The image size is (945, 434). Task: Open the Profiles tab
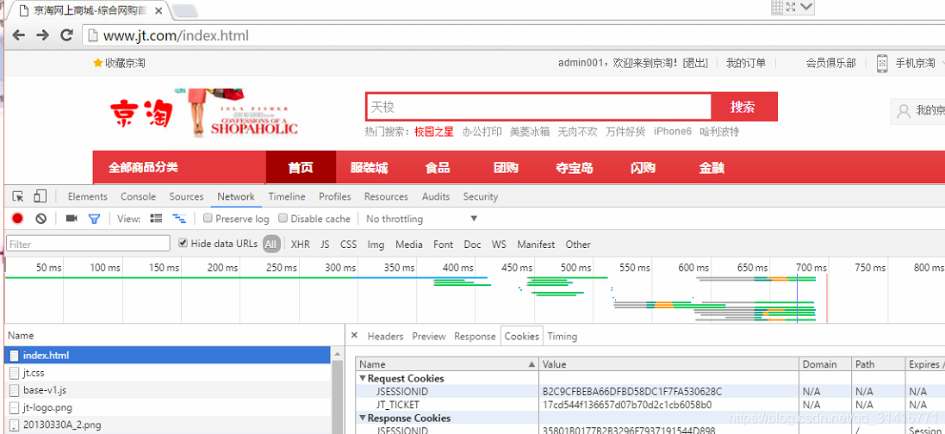(335, 196)
